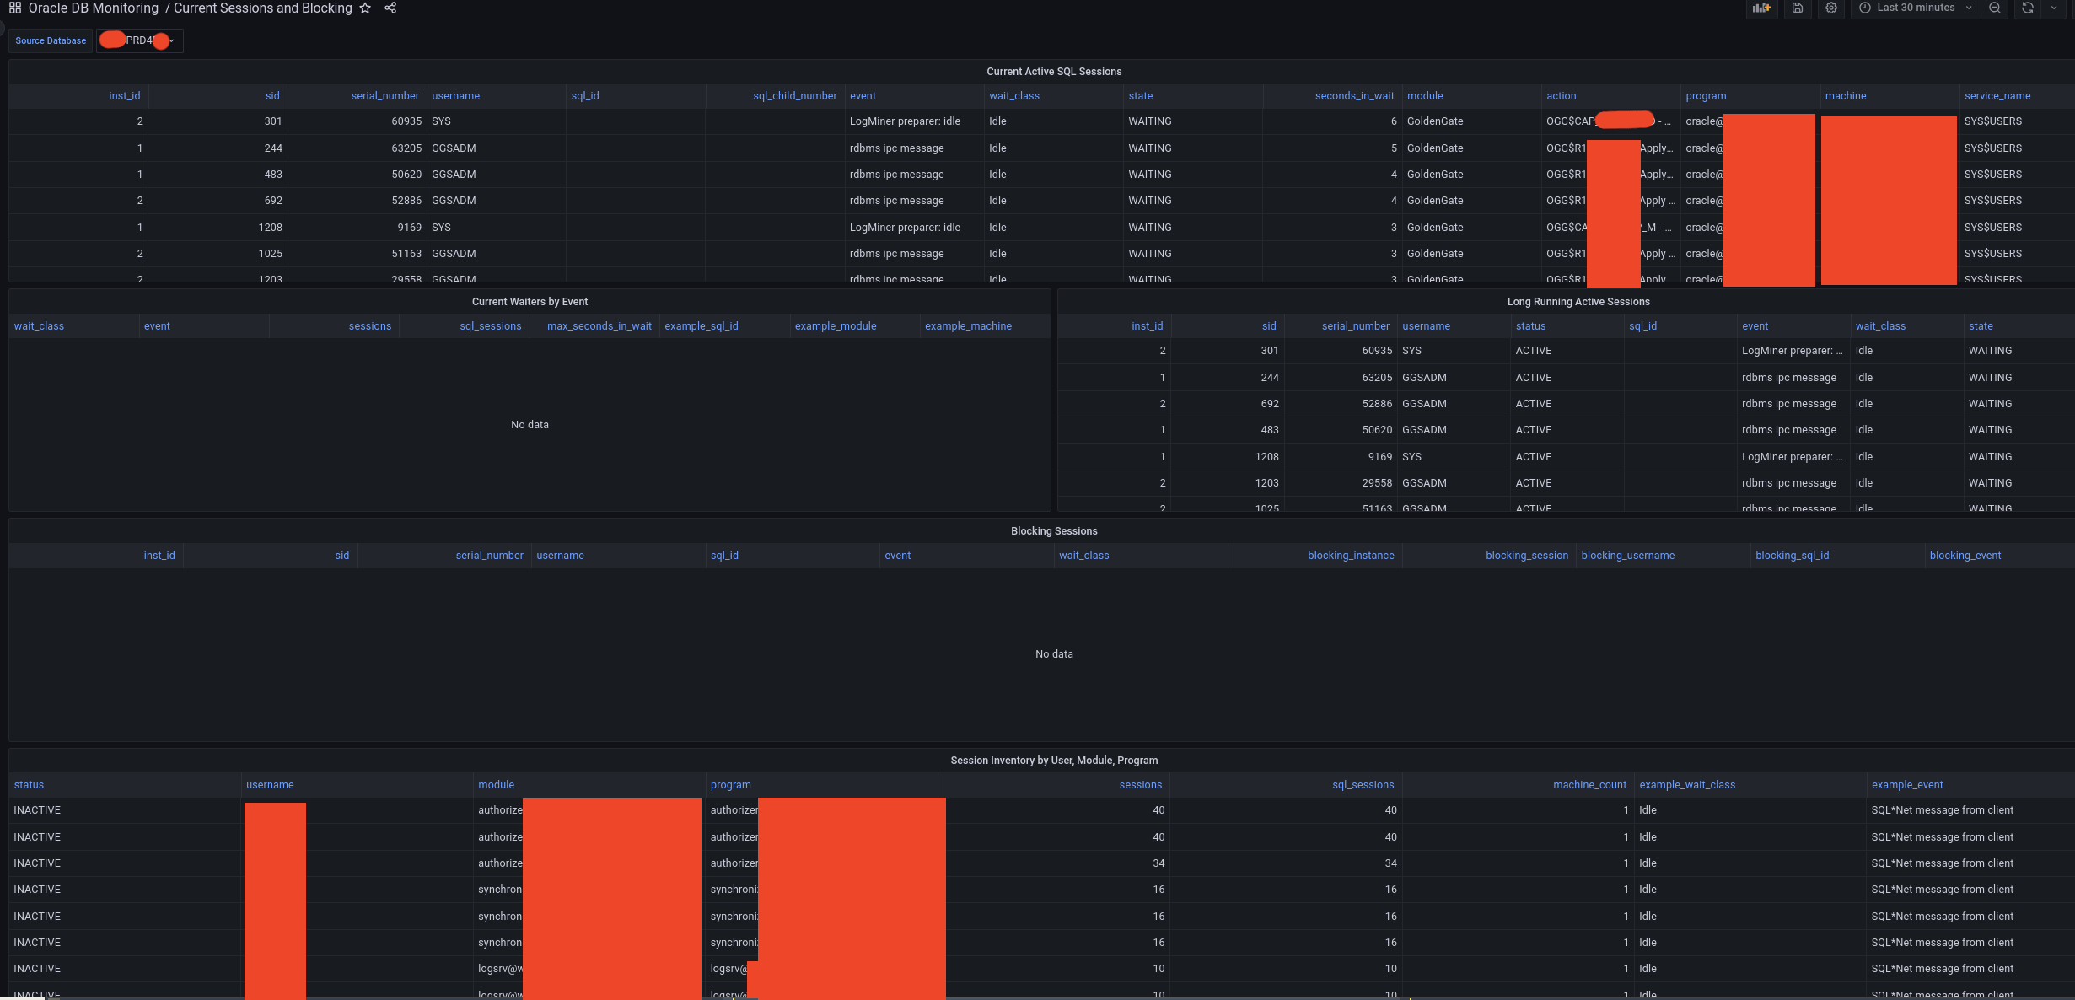Sort Session Inventory by example_wait_class
The width and height of the screenshot is (2075, 1000).
(1687, 785)
